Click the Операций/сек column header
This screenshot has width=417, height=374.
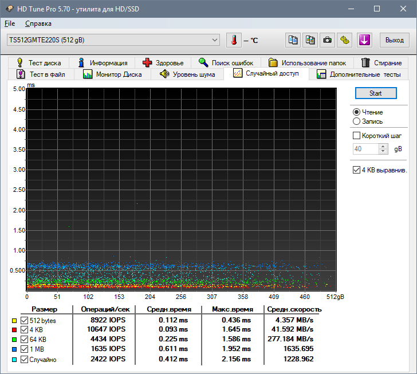(105, 309)
